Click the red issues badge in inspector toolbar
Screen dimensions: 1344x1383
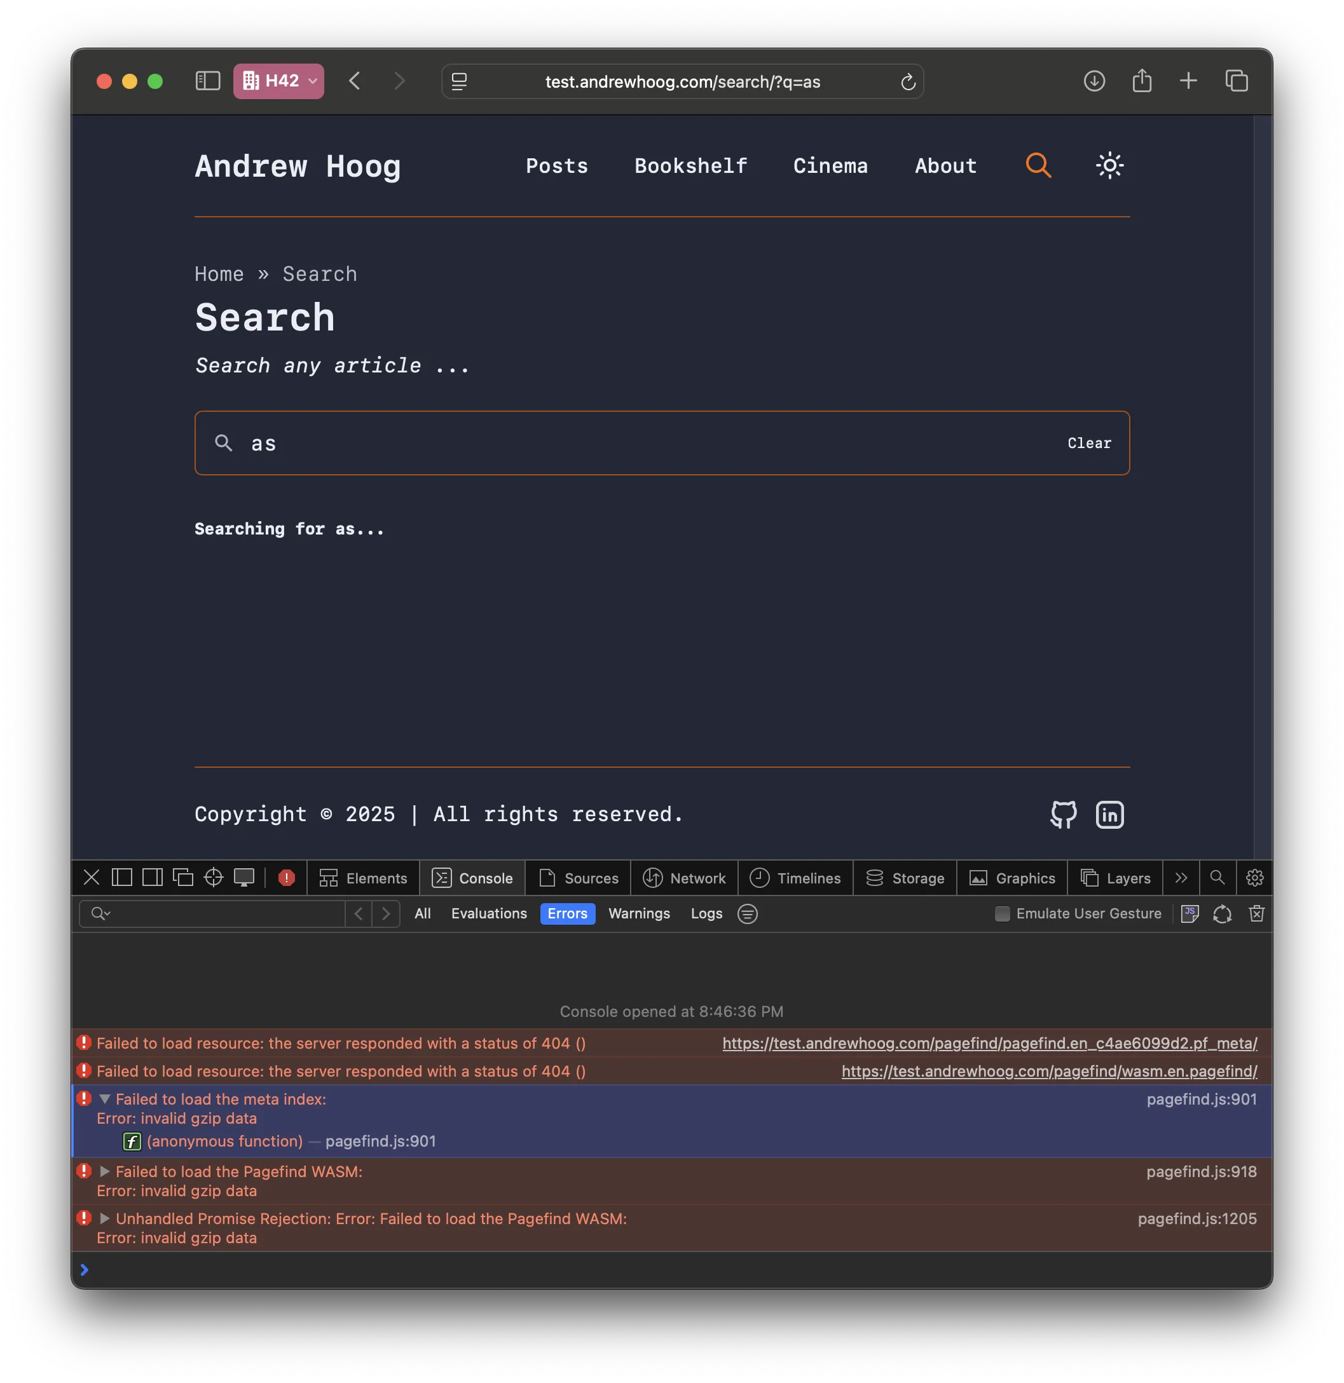pos(286,878)
